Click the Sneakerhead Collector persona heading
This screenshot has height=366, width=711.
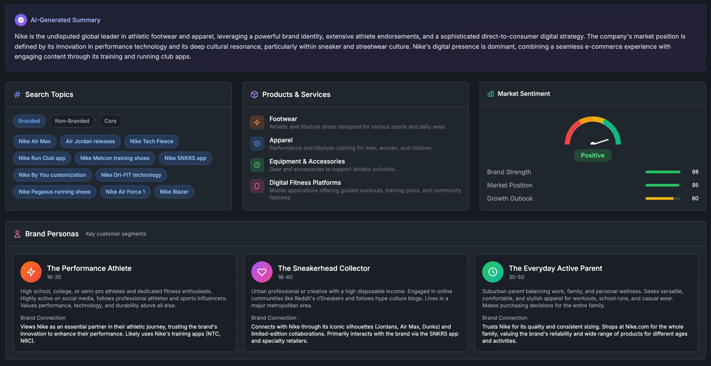[x=324, y=269]
